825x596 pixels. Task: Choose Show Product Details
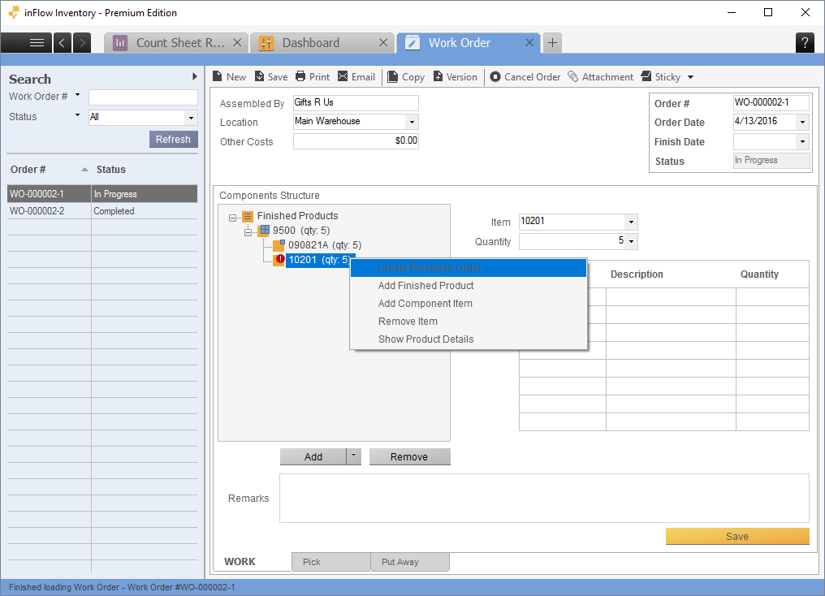469,339
